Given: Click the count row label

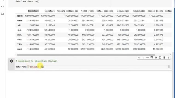Looking at the screenshot, I should tap(19, 16).
